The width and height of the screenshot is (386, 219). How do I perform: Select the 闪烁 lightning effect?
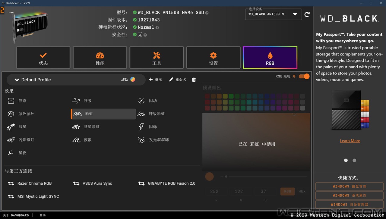point(147,127)
